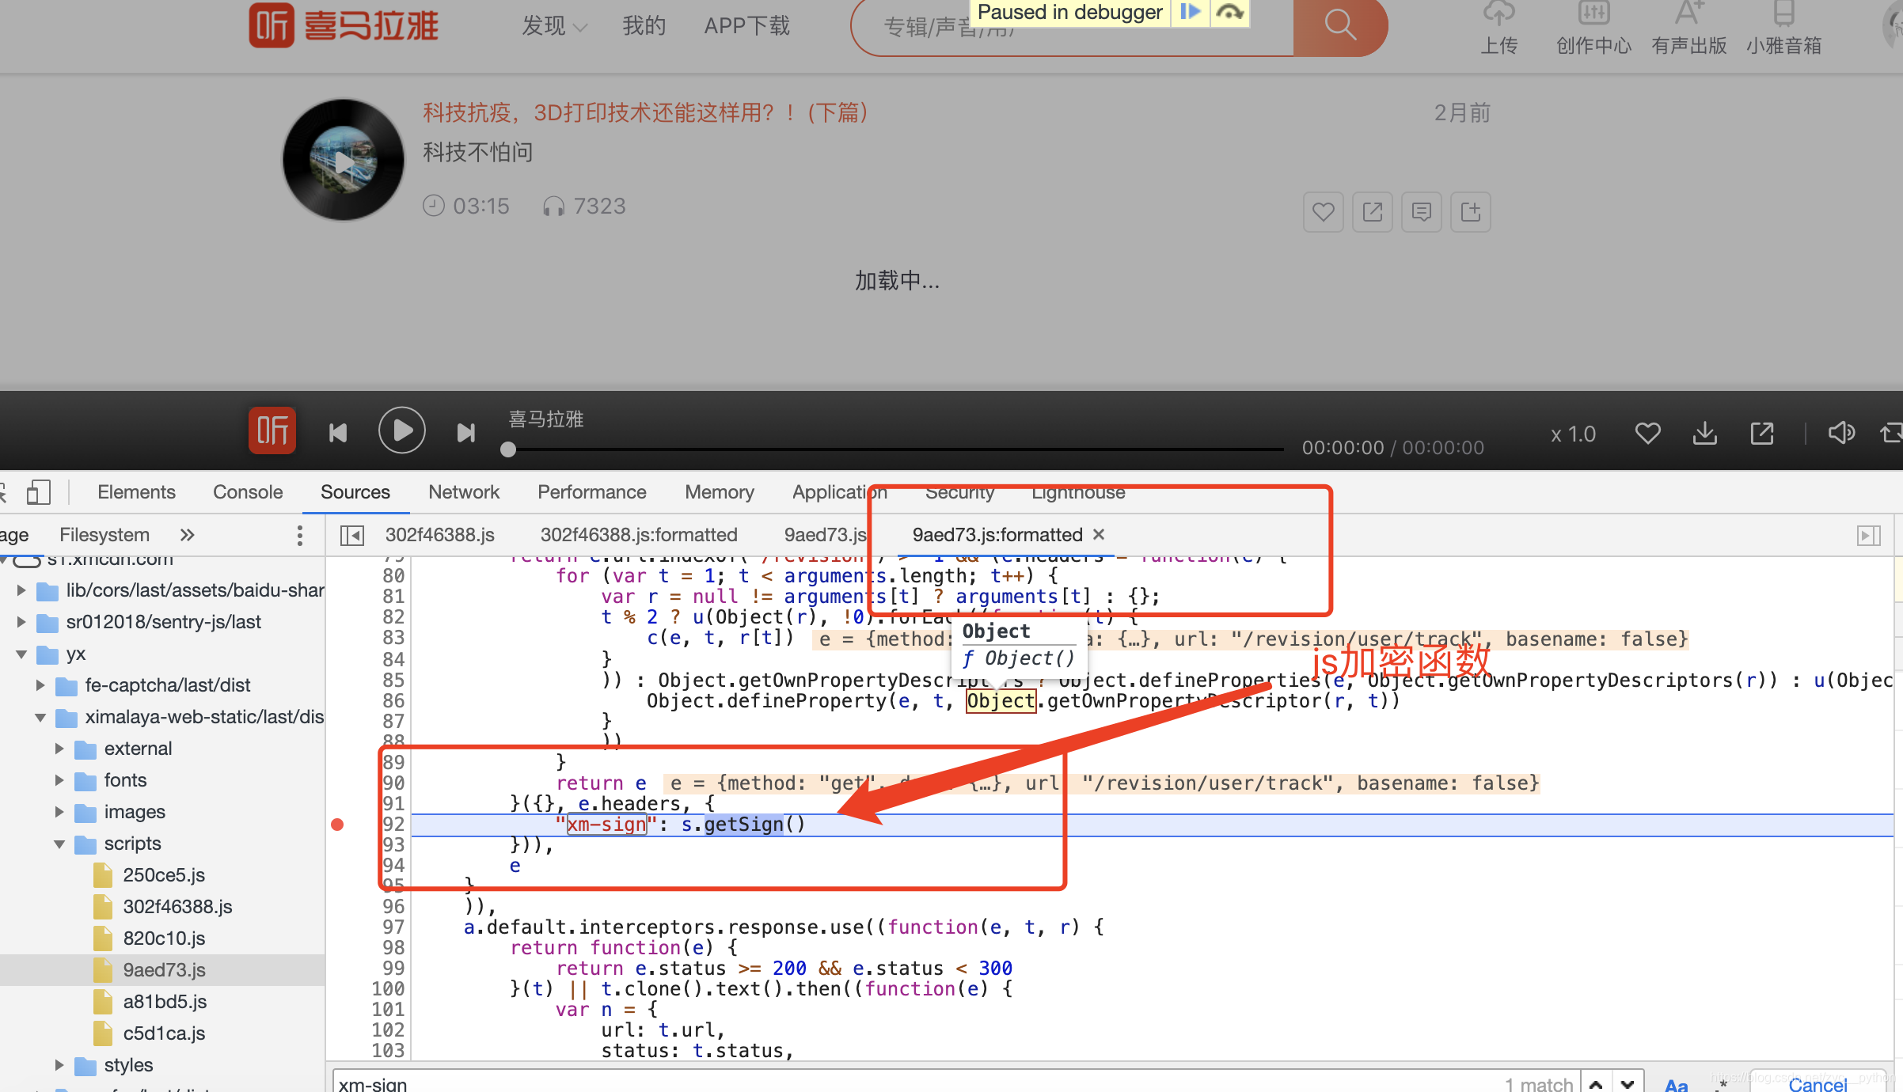Viewport: 1903px width, 1092px height.
Task: Toggle device toolbar icon in DevTools
Action: click(37, 492)
